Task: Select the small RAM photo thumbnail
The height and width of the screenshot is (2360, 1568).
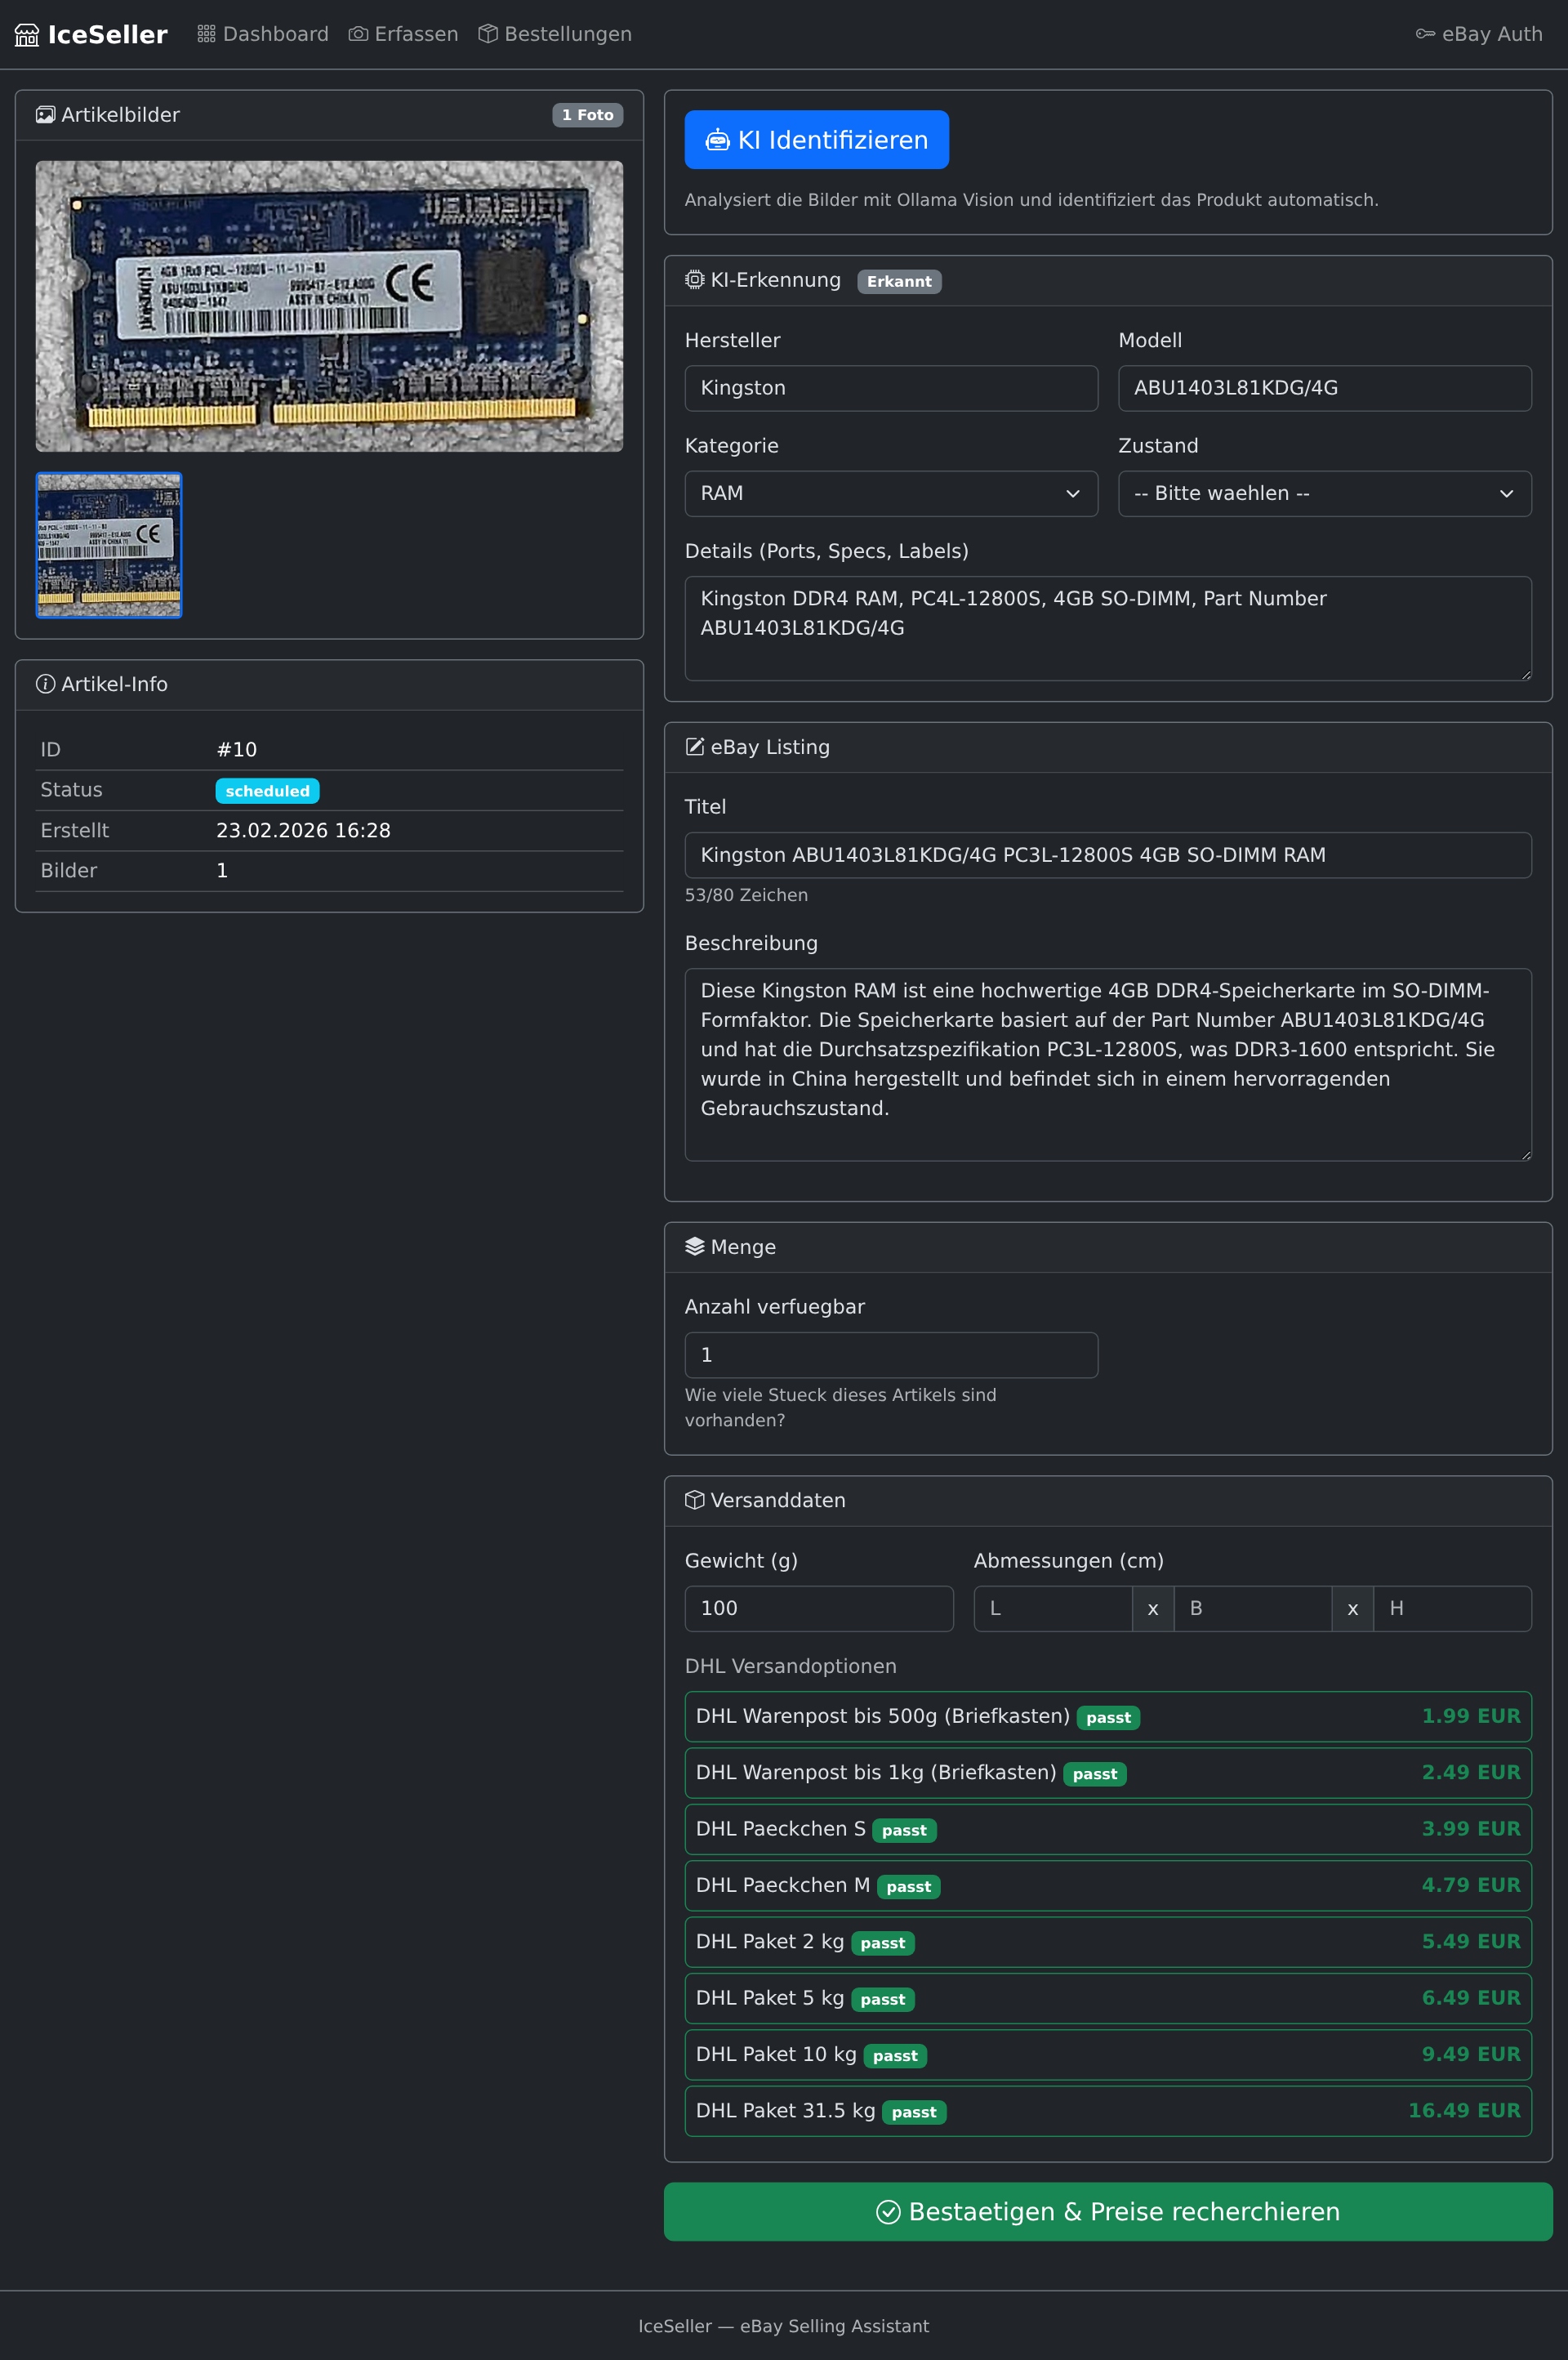Action: pyautogui.click(x=109, y=545)
